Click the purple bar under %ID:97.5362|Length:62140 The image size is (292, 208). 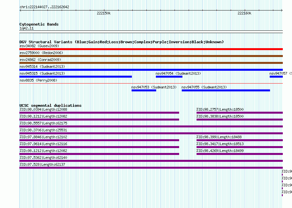pos(151,161)
